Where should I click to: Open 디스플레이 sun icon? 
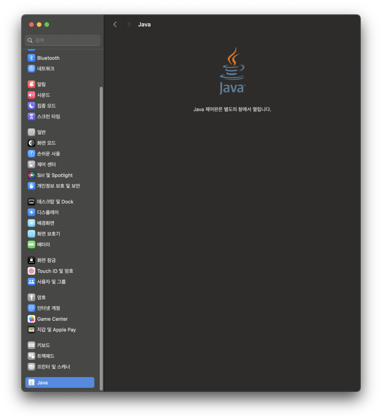(x=32, y=212)
